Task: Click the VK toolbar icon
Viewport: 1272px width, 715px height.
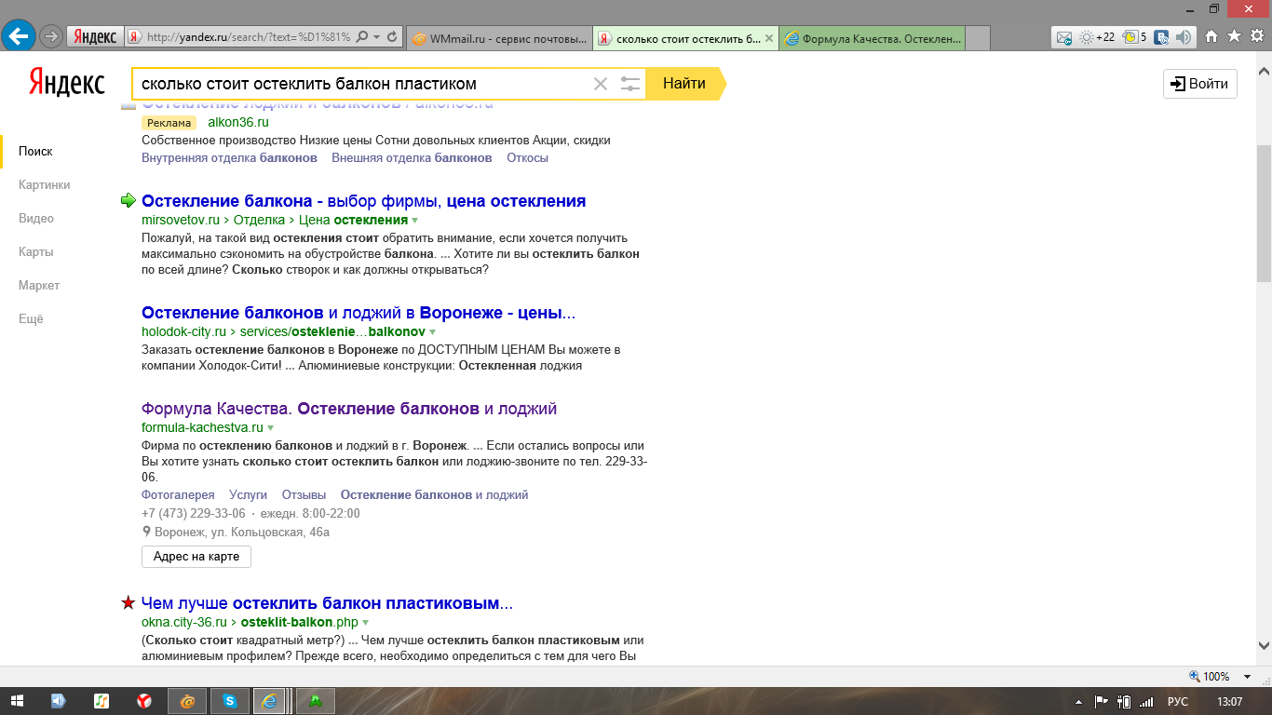Action: [x=1161, y=38]
